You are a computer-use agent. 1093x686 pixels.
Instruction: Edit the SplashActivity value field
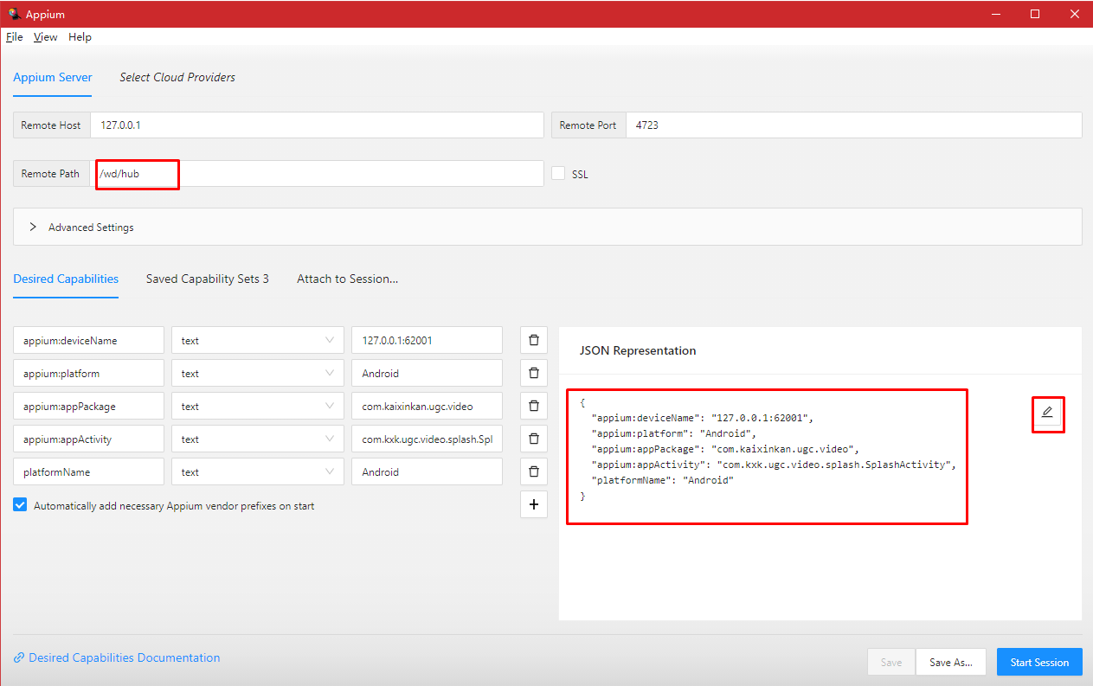pos(427,439)
